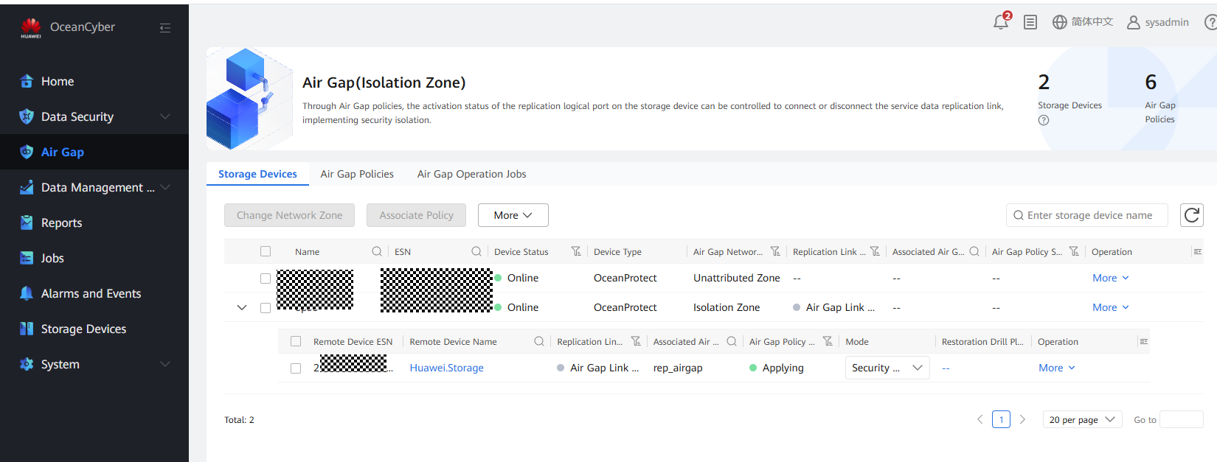This screenshot has height=462, width=1217.
Task: Open column settings for nested table
Action: (x=1143, y=341)
